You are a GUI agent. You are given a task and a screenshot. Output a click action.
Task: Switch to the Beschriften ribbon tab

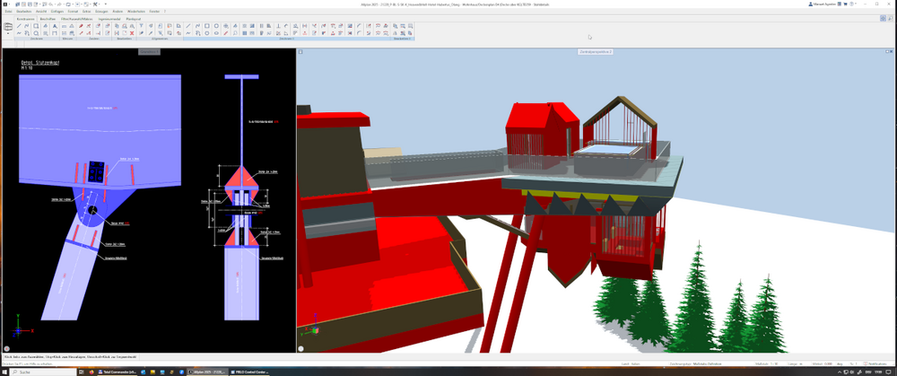(46, 17)
